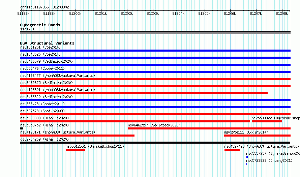Select the red bar under nsv6469875

tap(155, 86)
